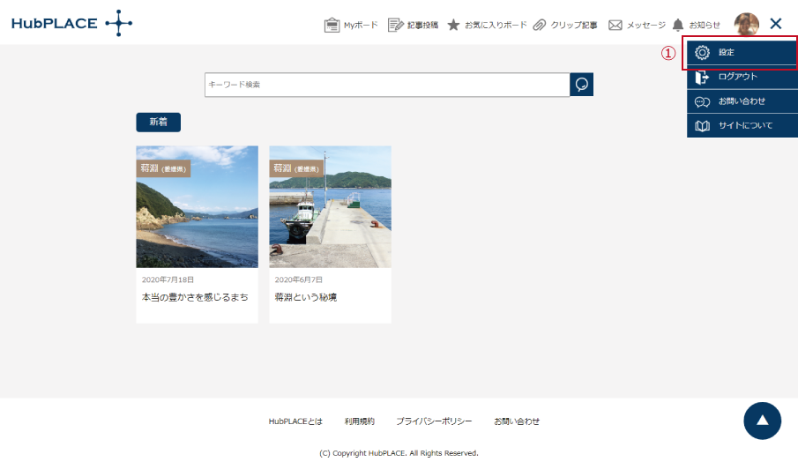Click the user profile avatar
The height and width of the screenshot is (462, 798).
click(747, 24)
